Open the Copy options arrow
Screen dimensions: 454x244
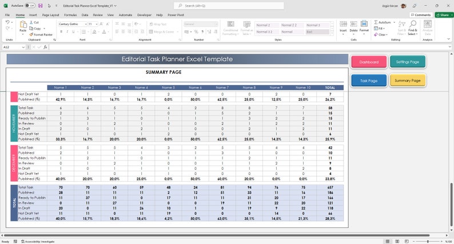(44, 29)
